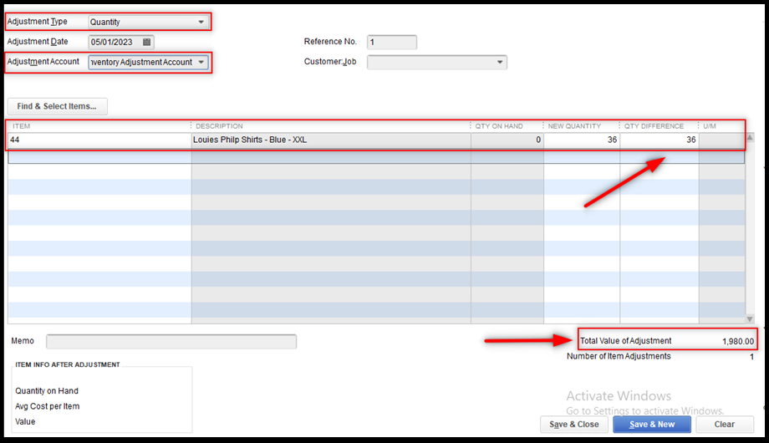Viewport: 769px width, 443px height.
Task: Open the Adjustment Account dropdown list
Action: 201,63
